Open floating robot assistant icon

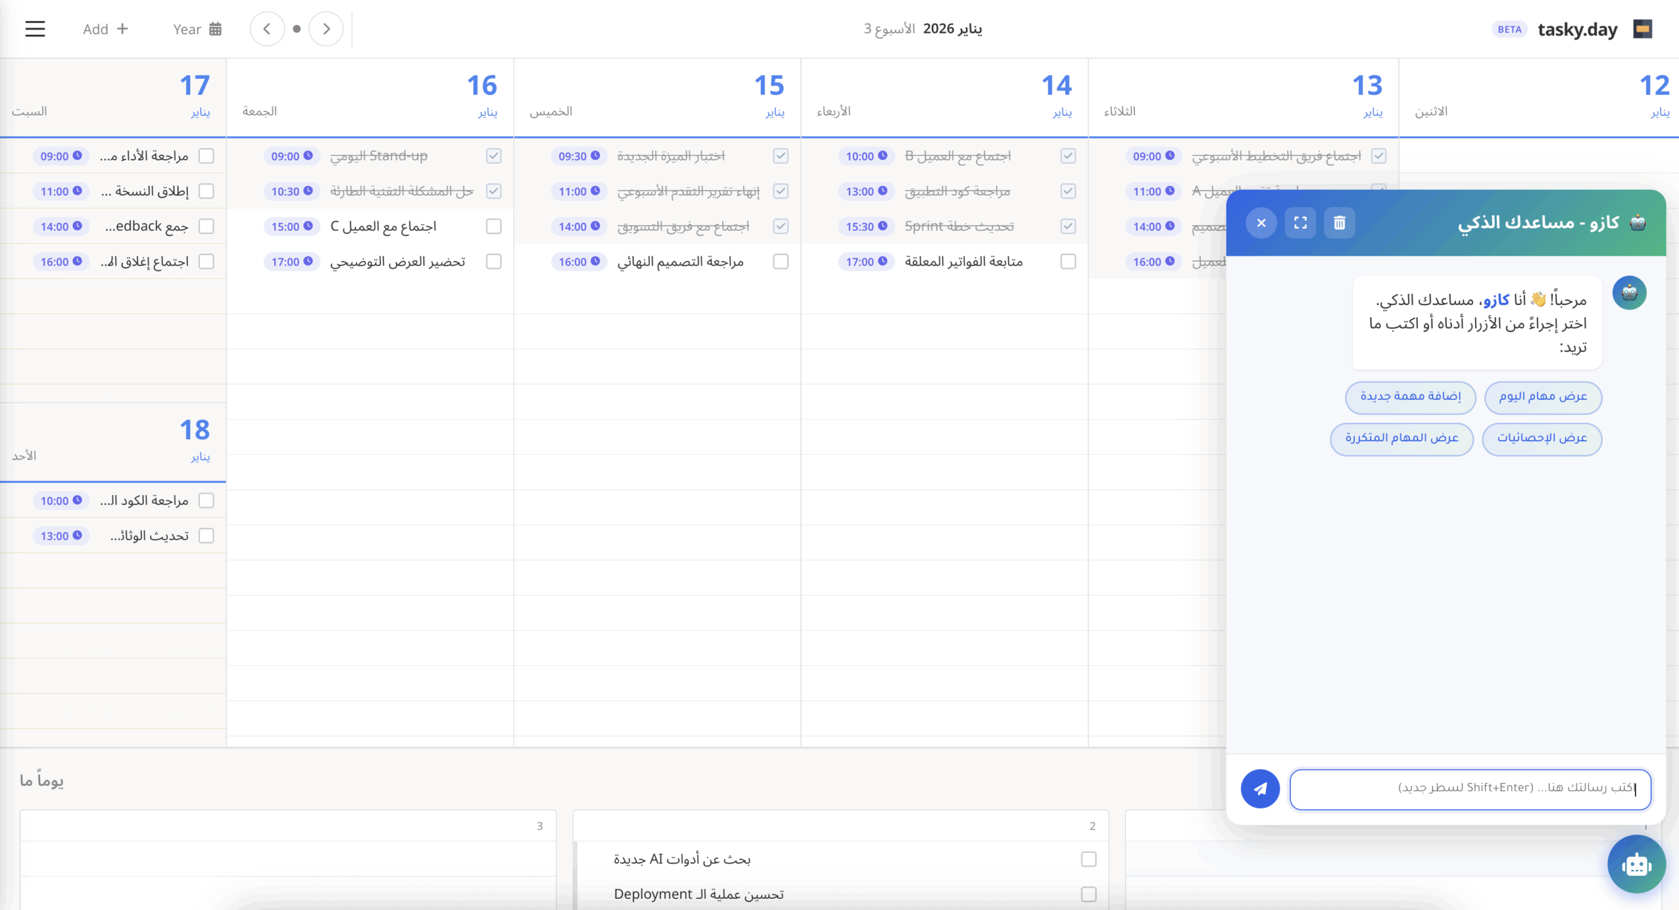pyautogui.click(x=1636, y=864)
